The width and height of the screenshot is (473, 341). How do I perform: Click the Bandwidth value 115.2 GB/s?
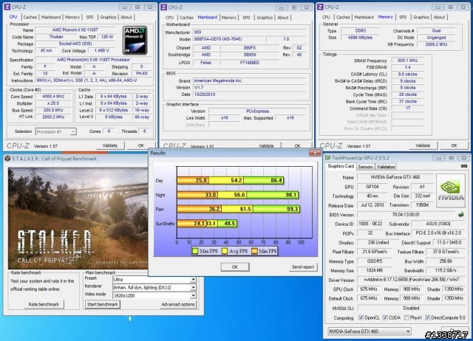coord(446,270)
